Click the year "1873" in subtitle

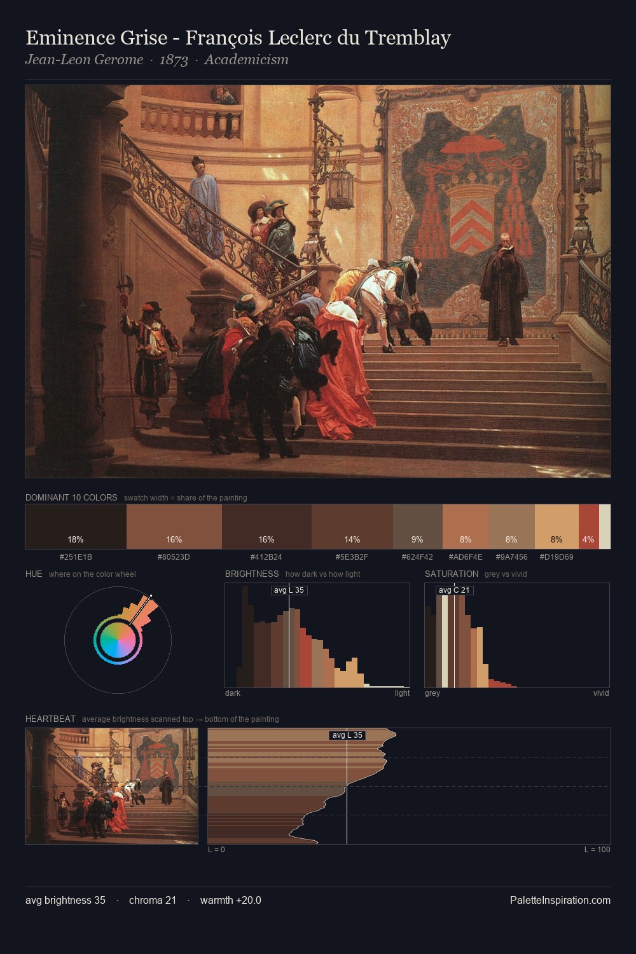(x=174, y=60)
